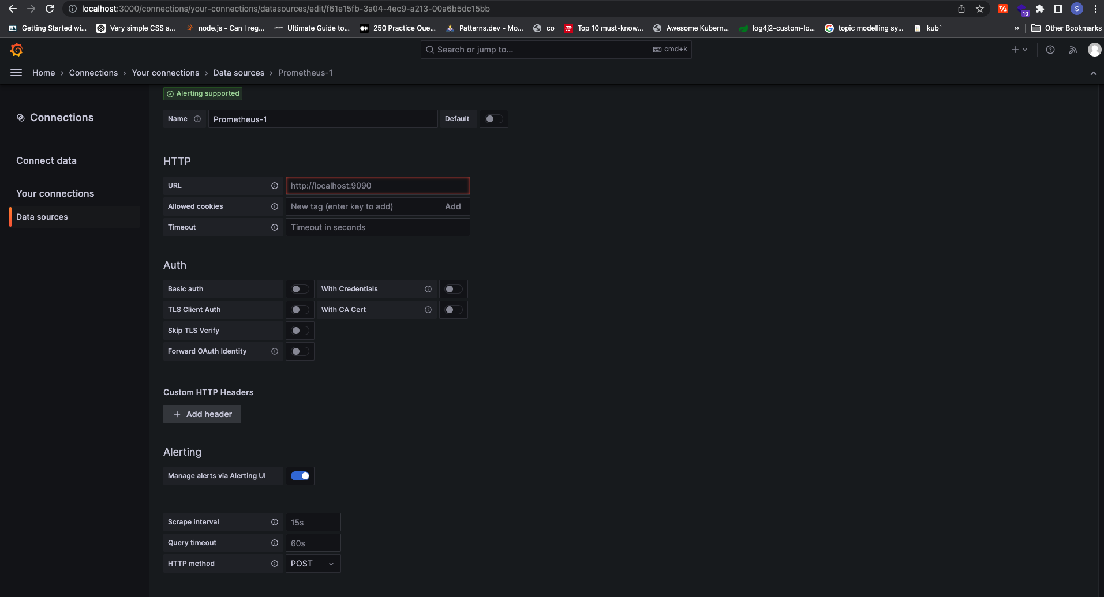Click the browser back arrow

[x=12, y=9]
